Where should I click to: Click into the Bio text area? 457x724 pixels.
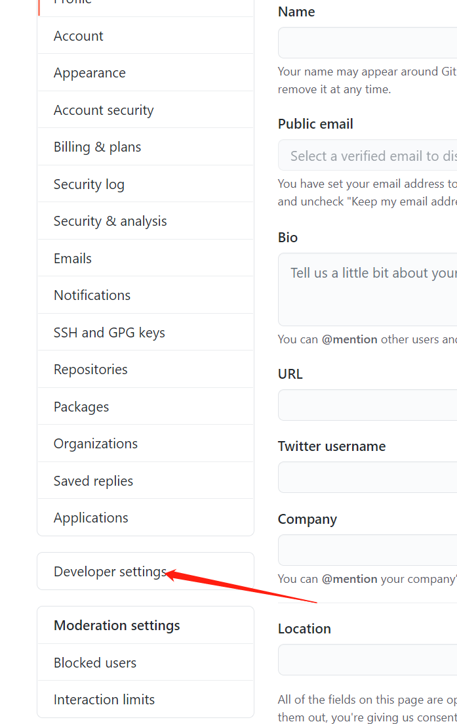coord(367,289)
